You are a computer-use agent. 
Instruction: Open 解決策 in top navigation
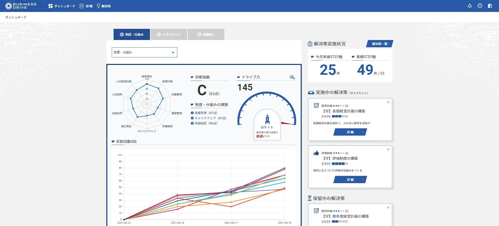click(104, 6)
